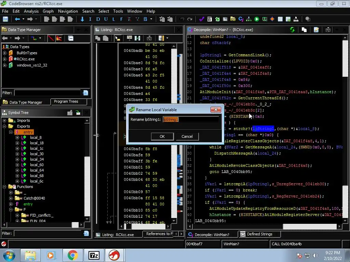Expand the Imports folder in Symbol Tree

click(4, 120)
